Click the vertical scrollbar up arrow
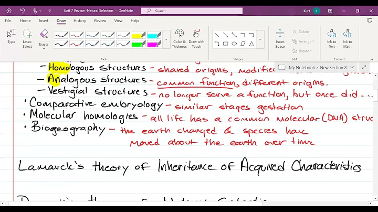The image size is (378, 212). point(375,76)
